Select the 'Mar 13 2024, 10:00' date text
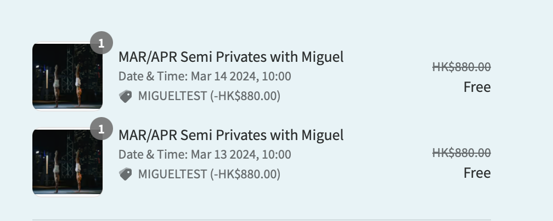This screenshot has height=221, width=553. coord(241,155)
